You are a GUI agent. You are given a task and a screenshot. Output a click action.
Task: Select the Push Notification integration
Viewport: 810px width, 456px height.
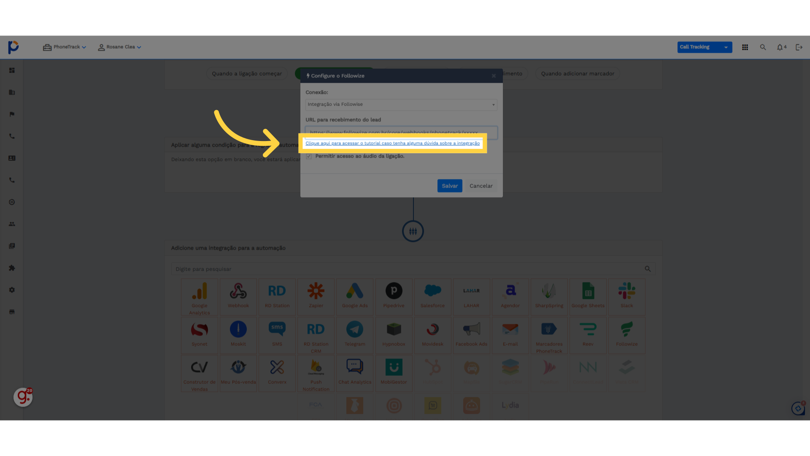(316, 374)
